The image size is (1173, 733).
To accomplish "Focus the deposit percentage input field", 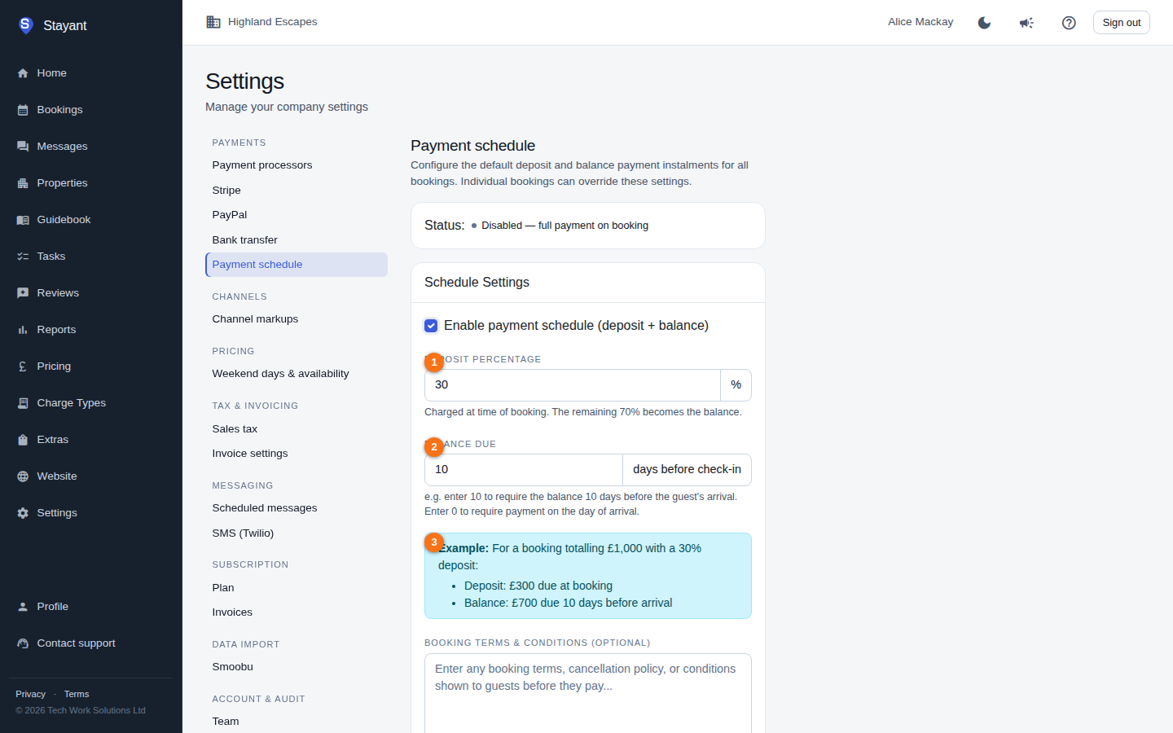I will tap(573, 385).
